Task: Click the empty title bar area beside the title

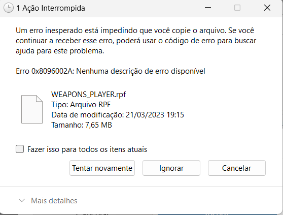Action: [x=145, y=8]
